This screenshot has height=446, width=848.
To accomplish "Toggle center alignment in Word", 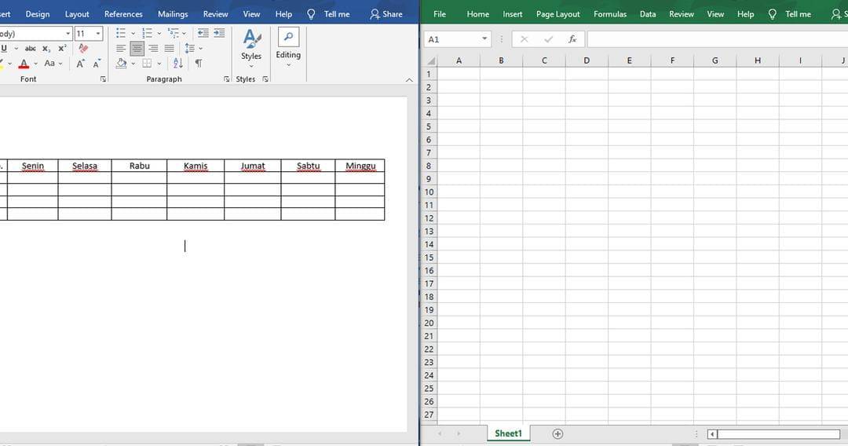I will (x=137, y=48).
